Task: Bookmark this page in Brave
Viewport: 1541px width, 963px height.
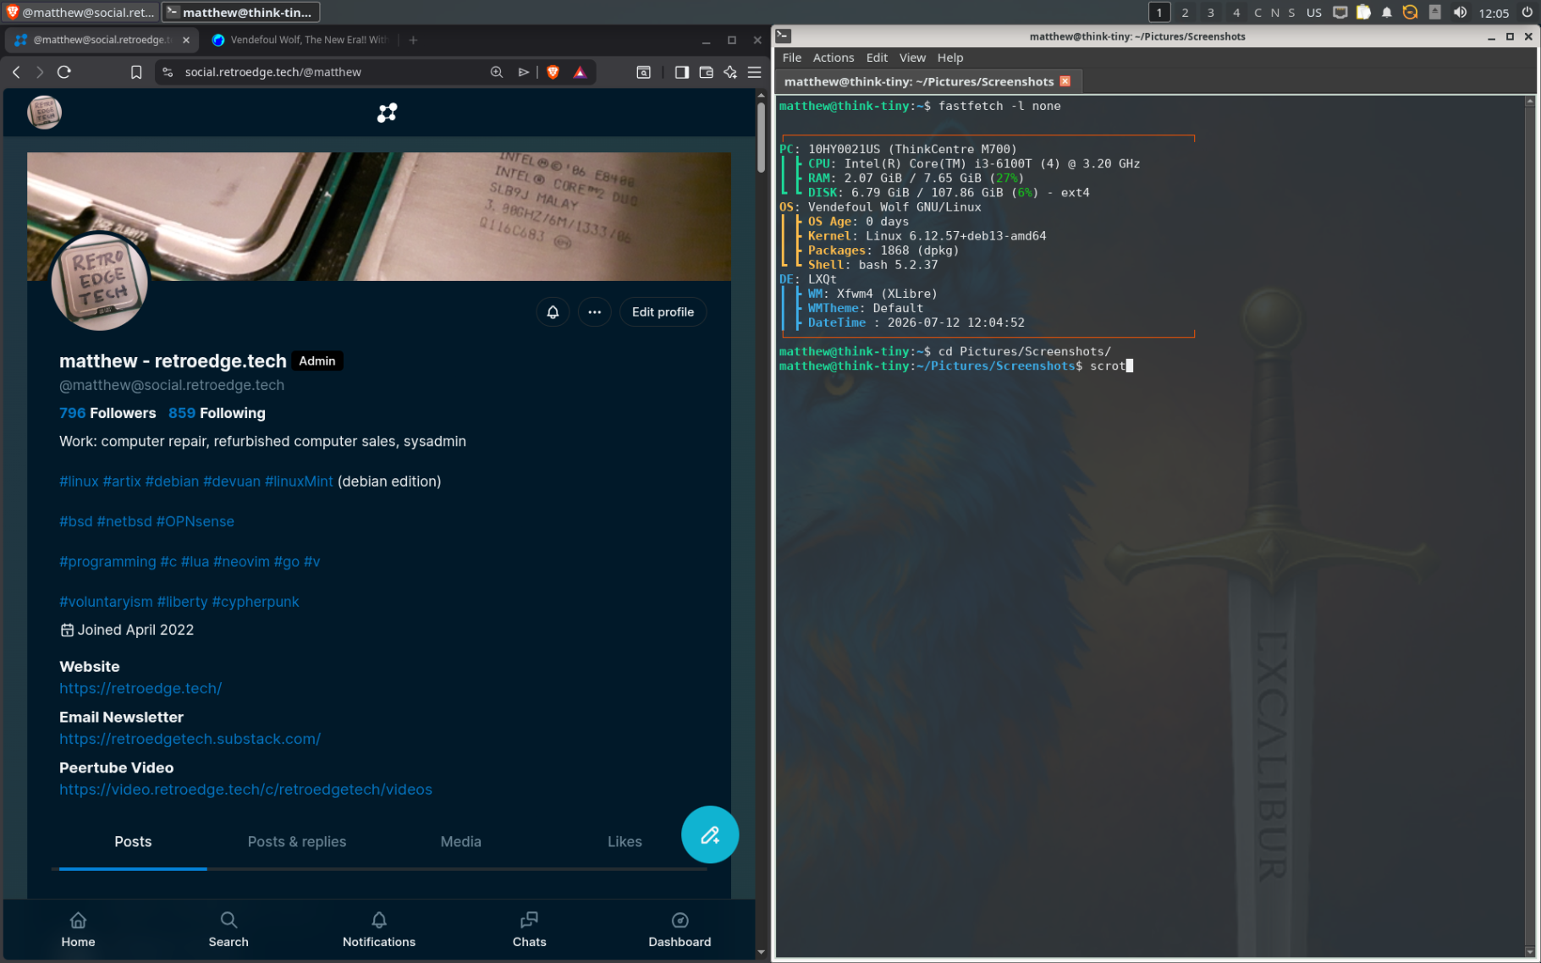Action: click(135, 72)
